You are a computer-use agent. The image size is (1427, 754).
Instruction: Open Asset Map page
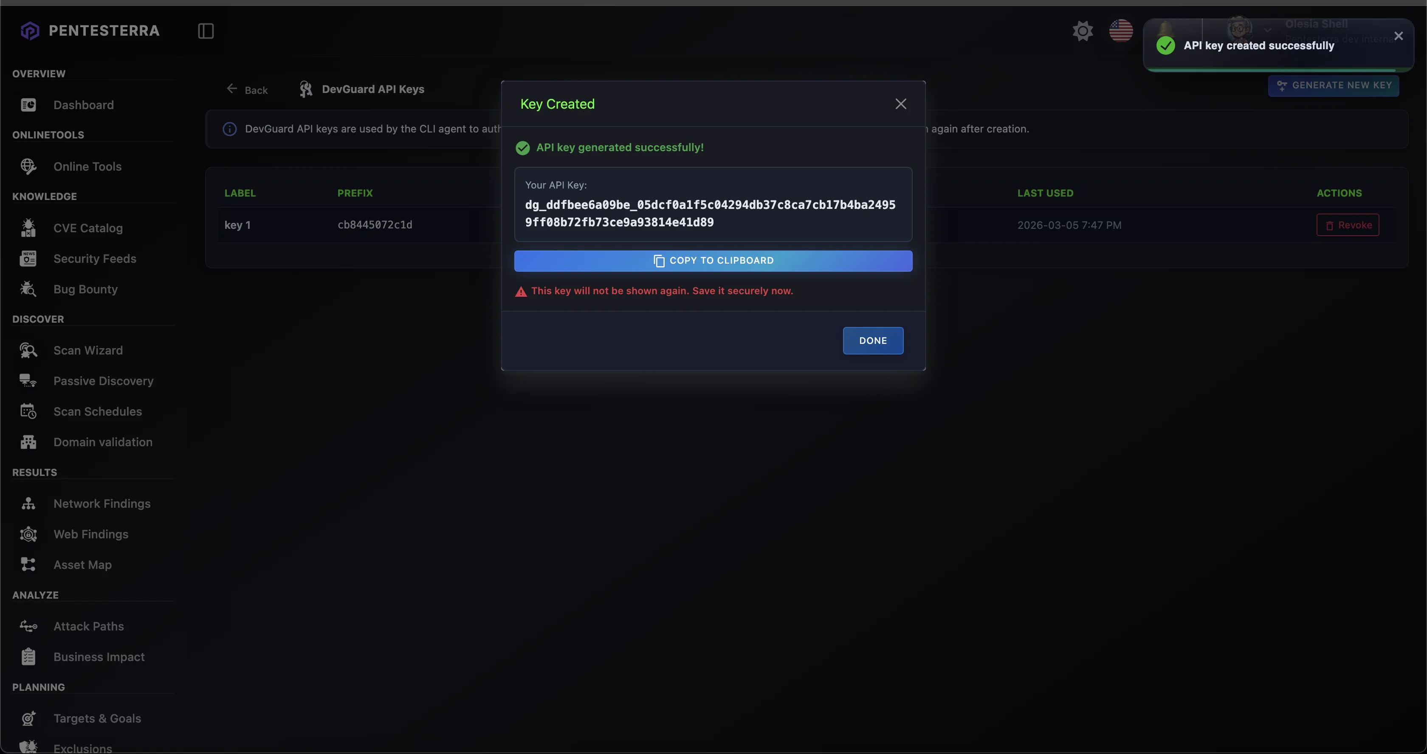pyautogui.click(x=82, y=565)
